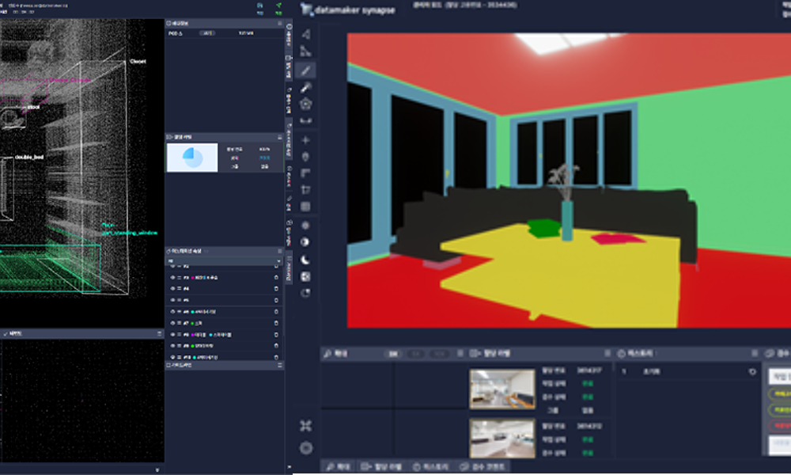Click the reset icon on history row 1
Screen dimensions: 791x475
[753, 371]
